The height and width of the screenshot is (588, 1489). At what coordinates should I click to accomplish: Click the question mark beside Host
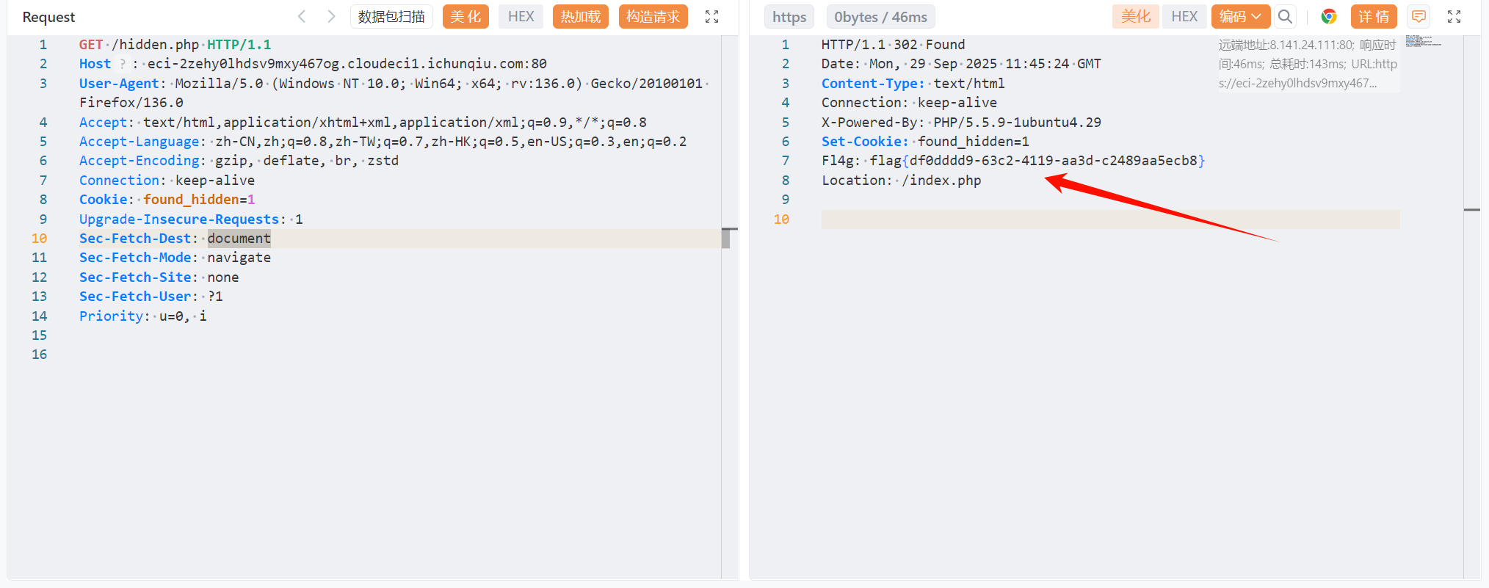pos(123,64)
